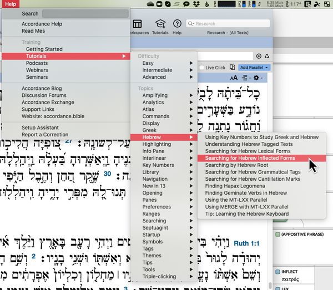This screenshot has width=333, height=290.
Task: Expand the Septuagint topic submenu
Action: coord(164,228)
